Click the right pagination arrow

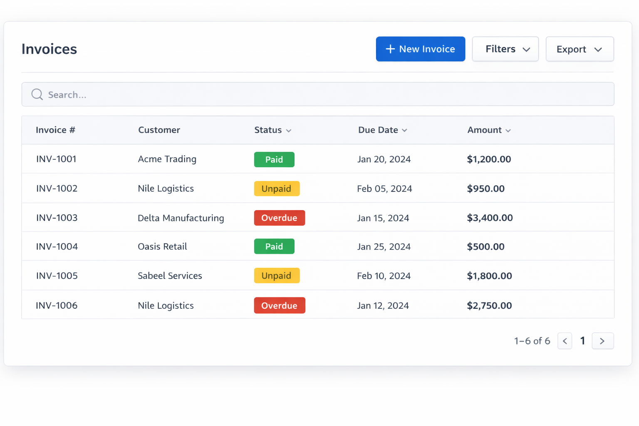[603, 341]
